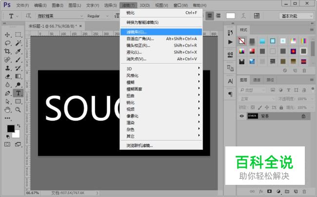Screen dimensions: 317x197
Task: Open the 基本功能 workspace dropdown
Action: [x=296, y=16]
